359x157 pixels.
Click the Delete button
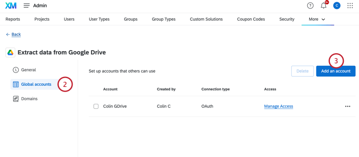(302, 71)
